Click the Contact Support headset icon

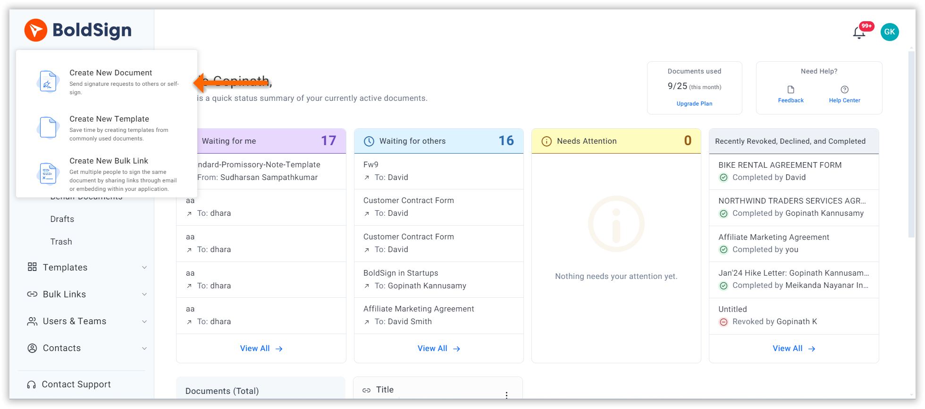point(32,384)
